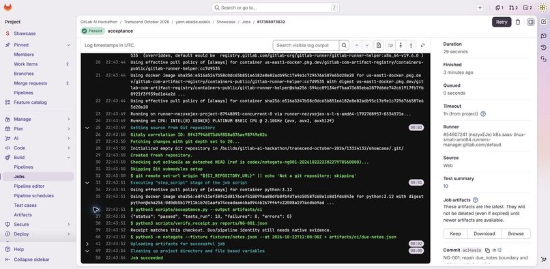Click the search magnifier in log toolbar

pos(344,45)
